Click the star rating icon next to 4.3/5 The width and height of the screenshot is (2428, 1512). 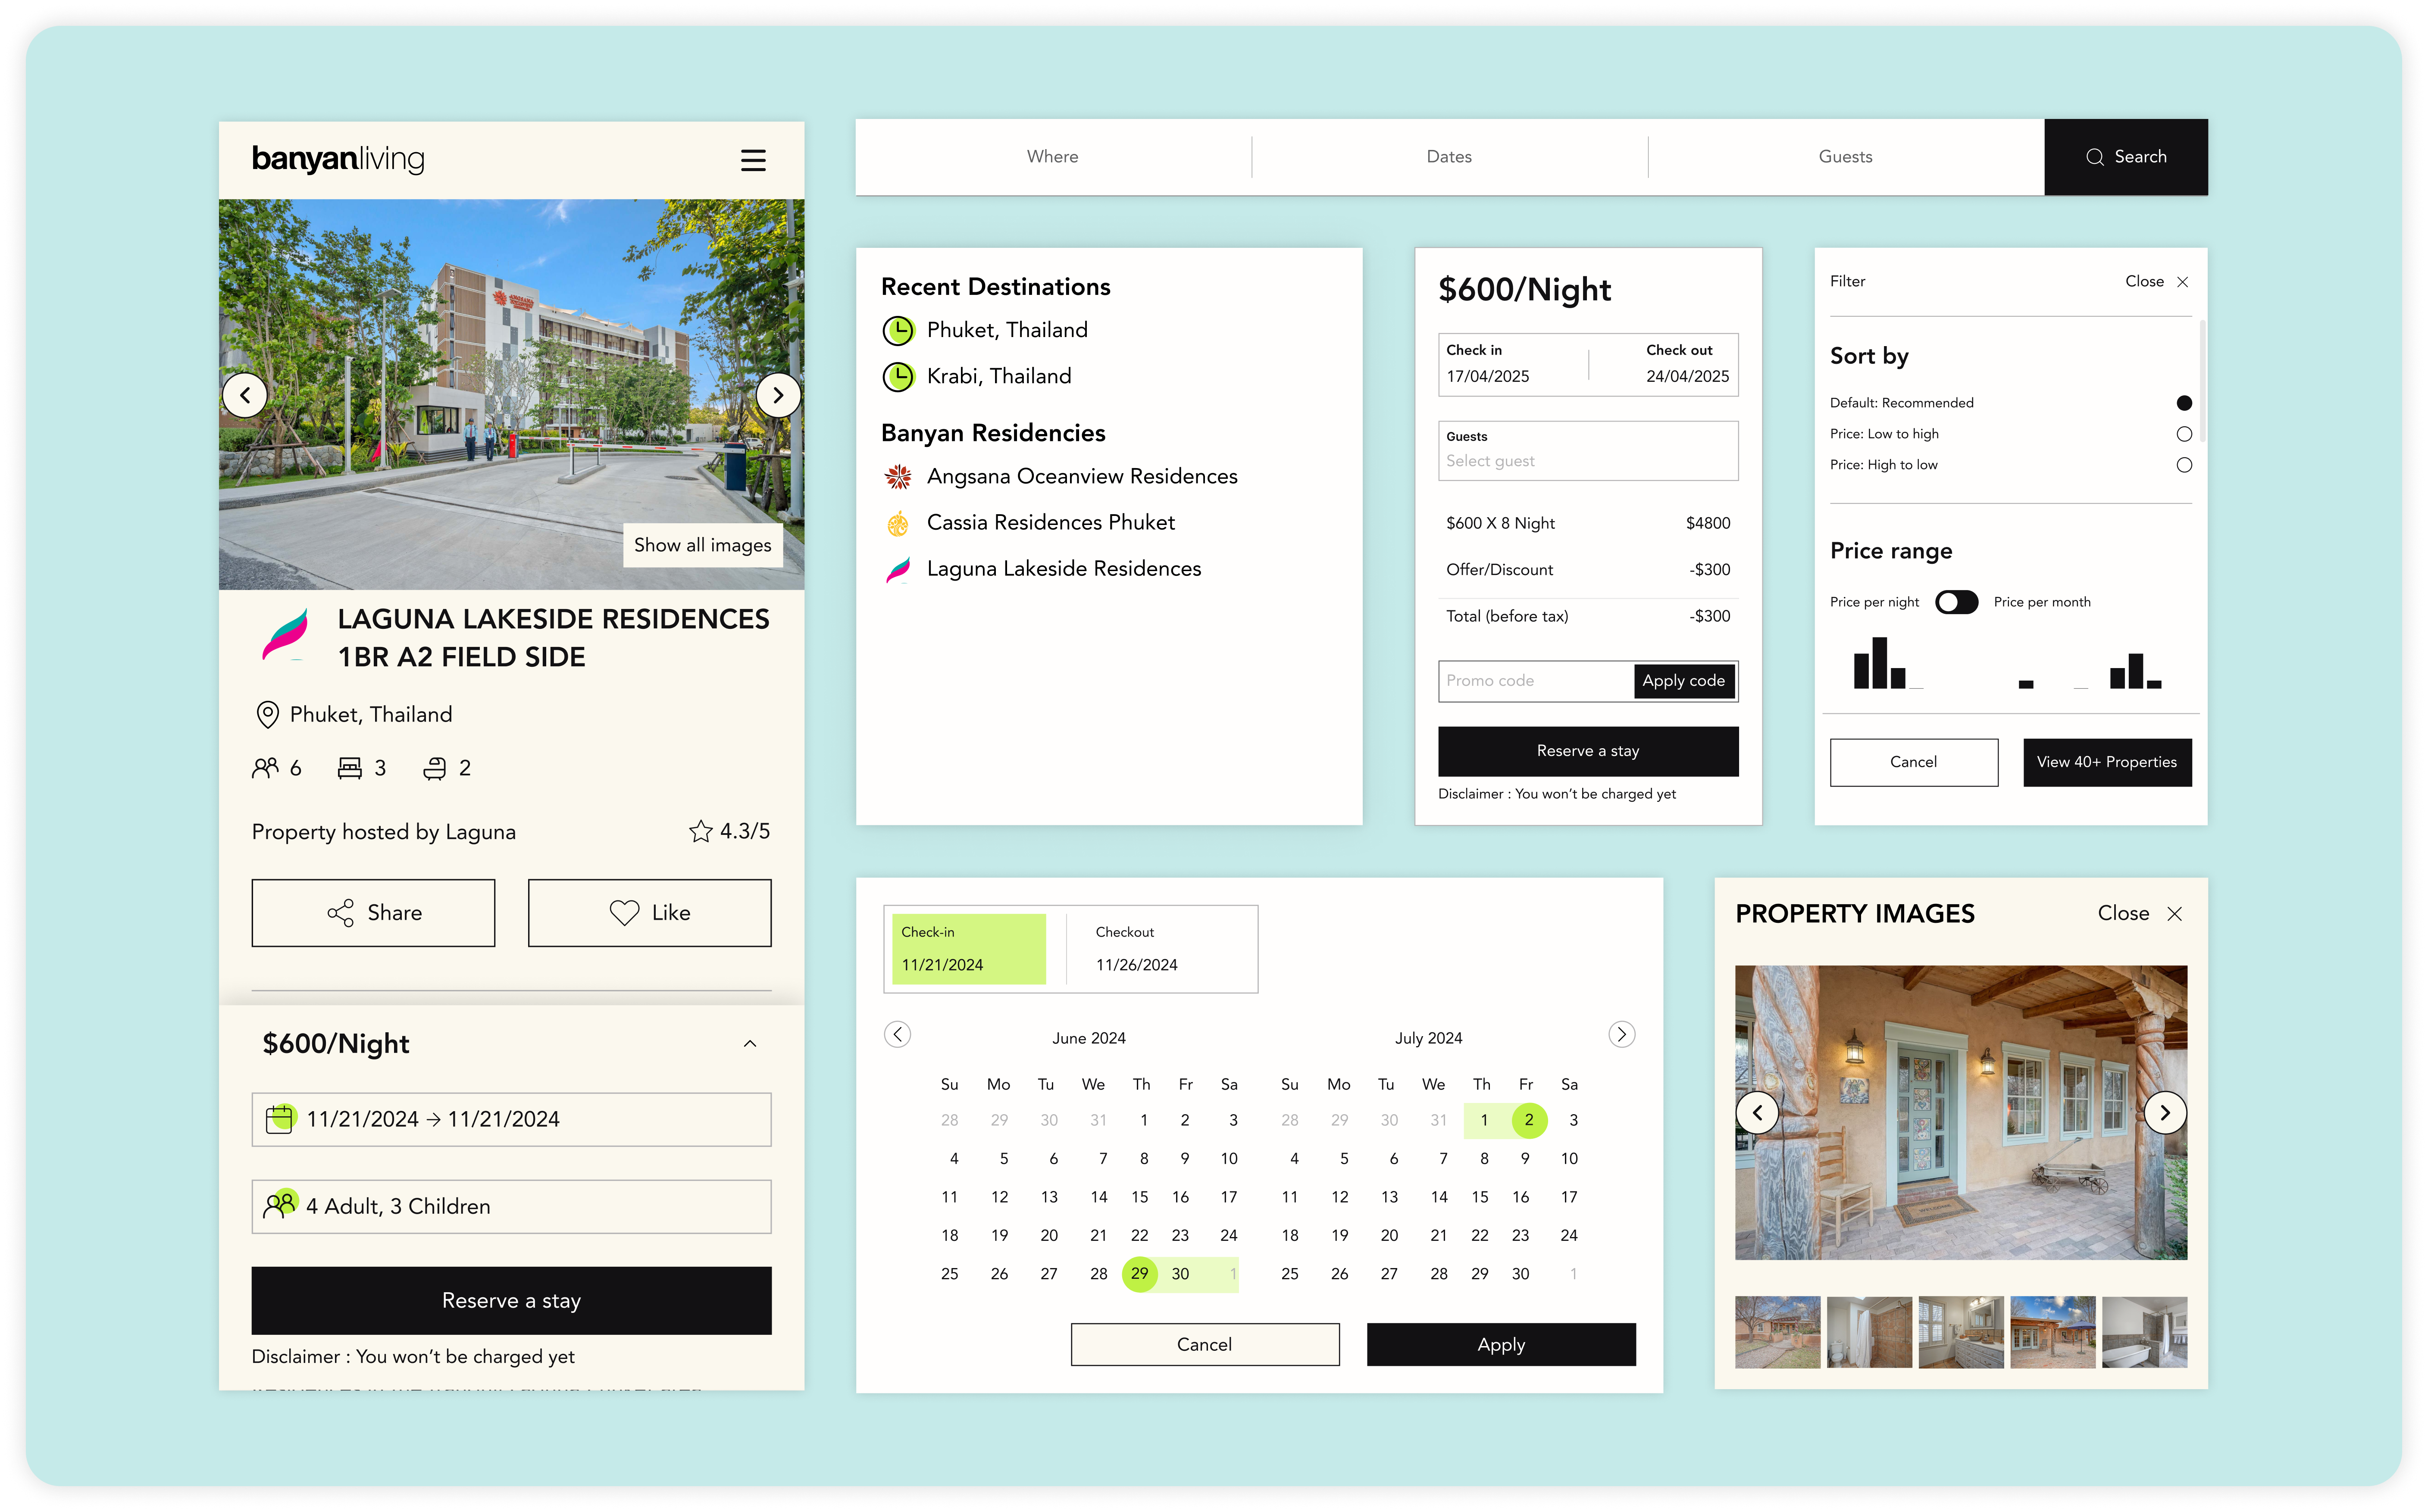[701, 831]
